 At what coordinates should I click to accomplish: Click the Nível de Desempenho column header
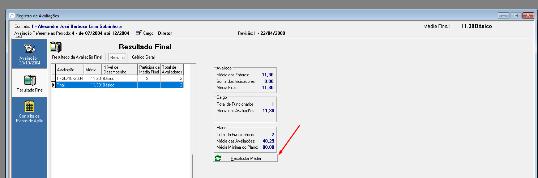119,69
